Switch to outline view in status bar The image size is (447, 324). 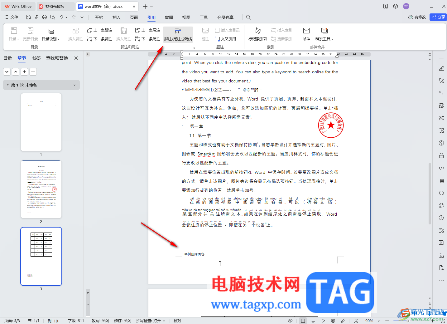coord(313,321)
